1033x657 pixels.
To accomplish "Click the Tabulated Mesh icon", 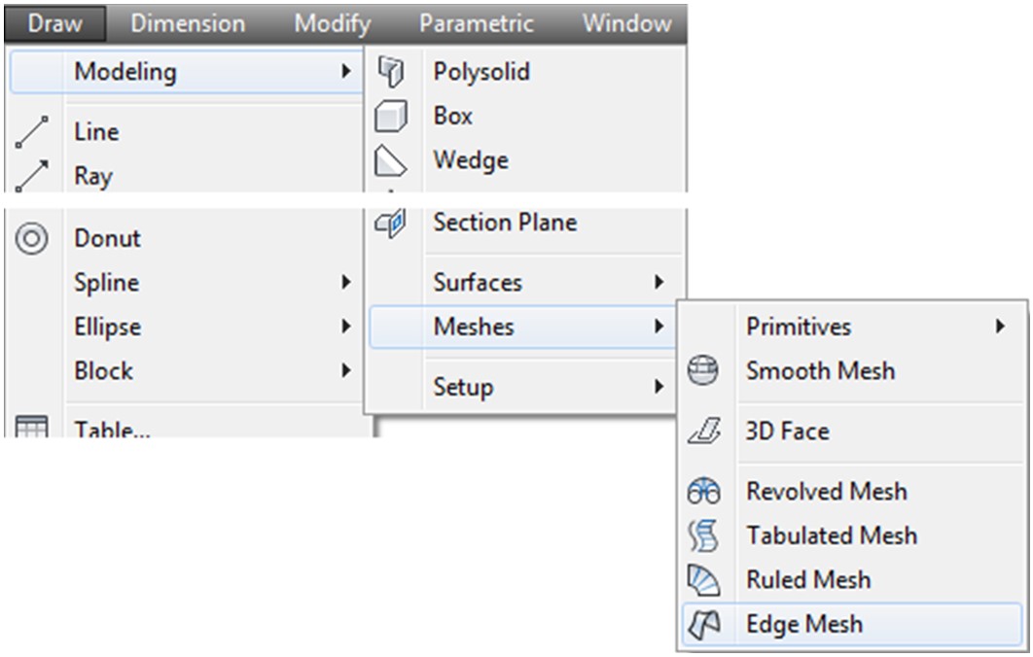I will pos(701,535).
